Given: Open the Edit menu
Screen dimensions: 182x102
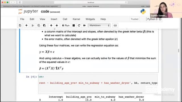Looking at the screenshot, I should pyautogui.click(x=32, y=19).
